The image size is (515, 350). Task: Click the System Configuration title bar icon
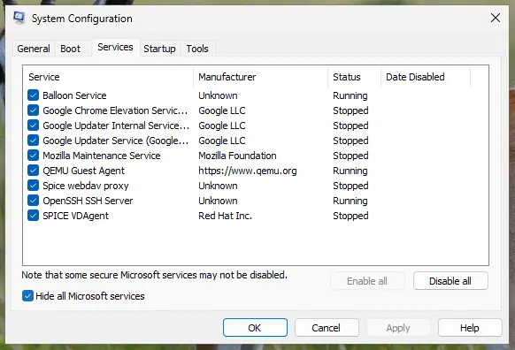[x=19, y=18]
